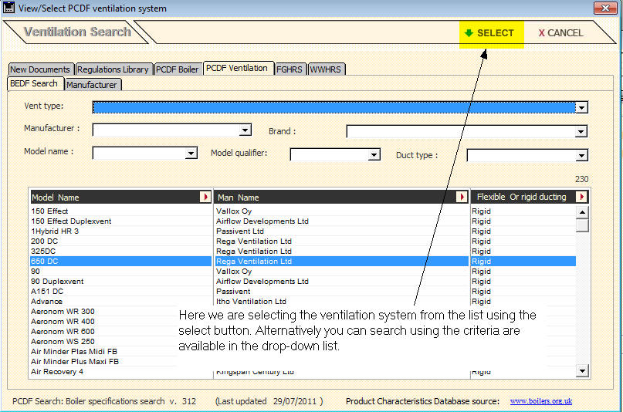Click inside the Duct type field

[521, 156]
